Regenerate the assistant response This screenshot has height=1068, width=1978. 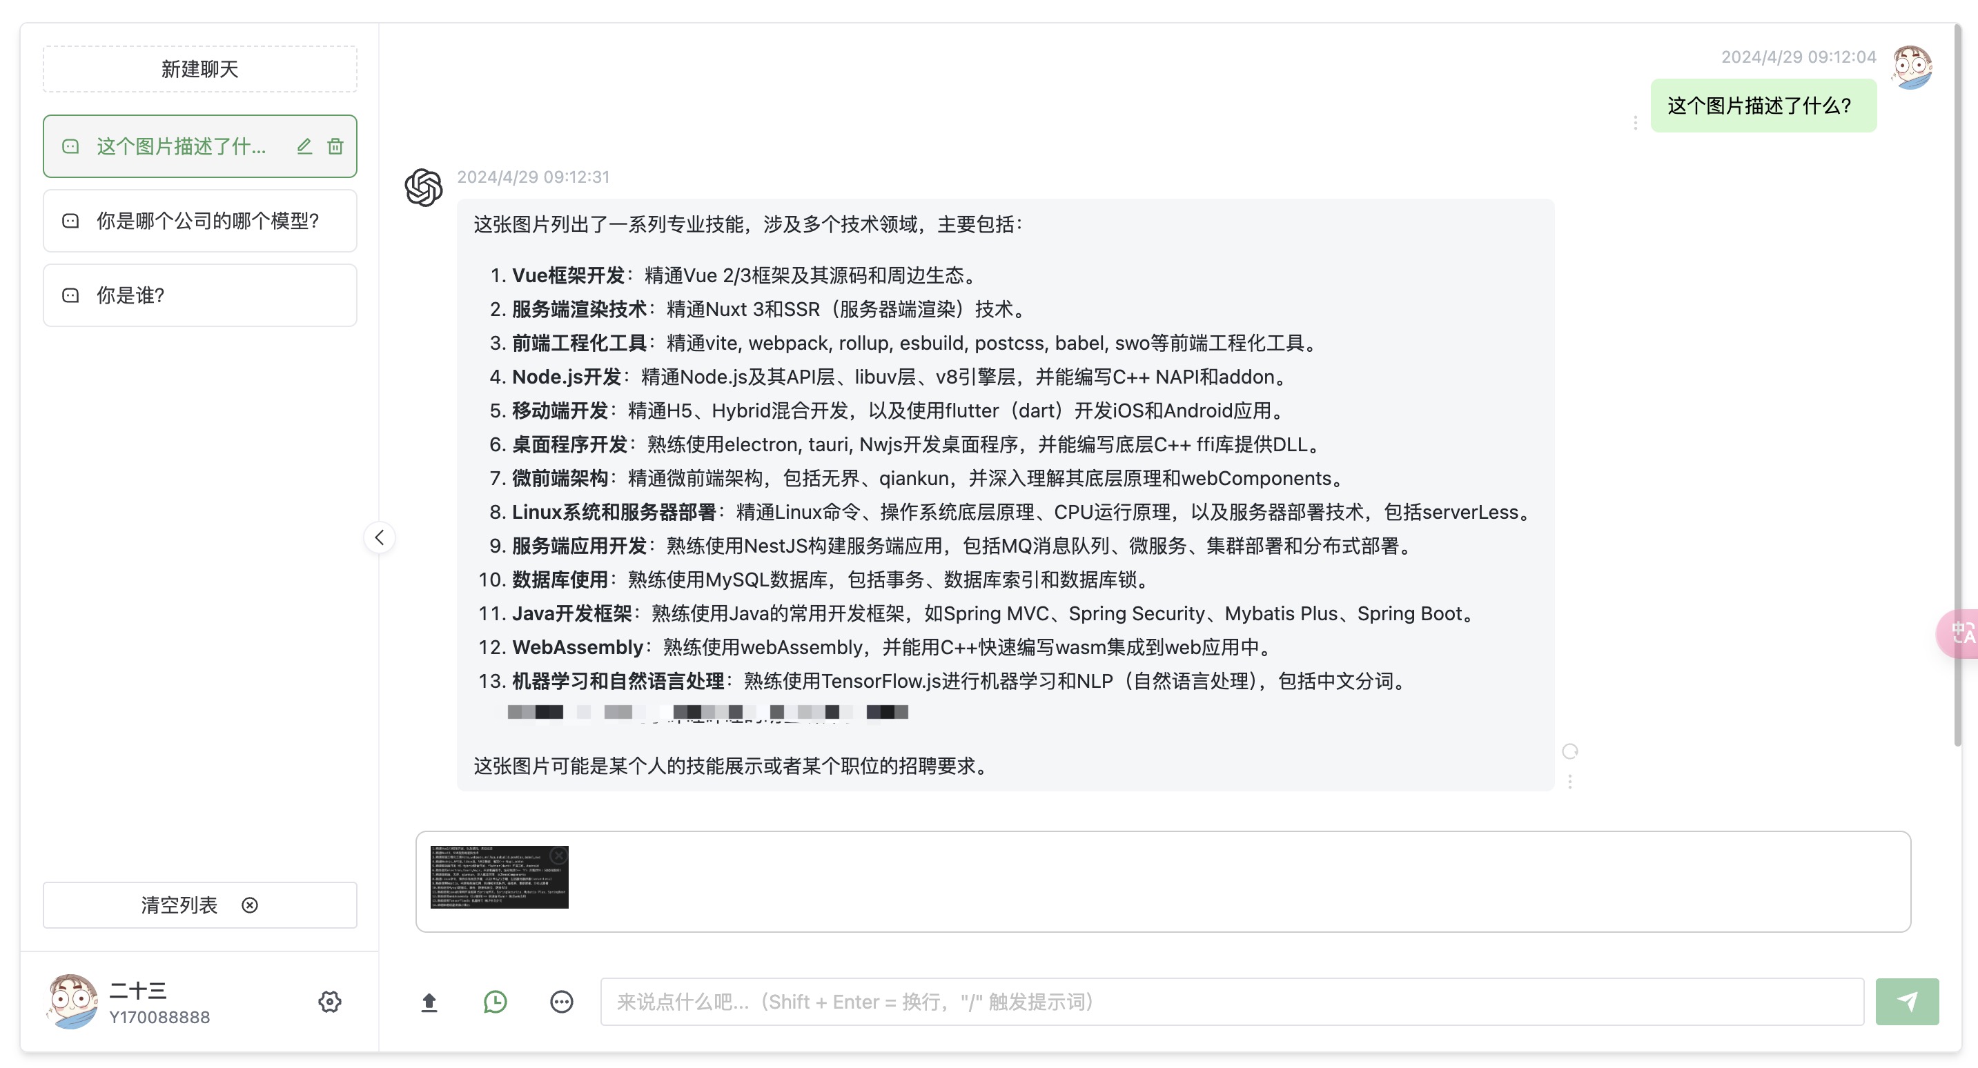tap(1570, 751)
